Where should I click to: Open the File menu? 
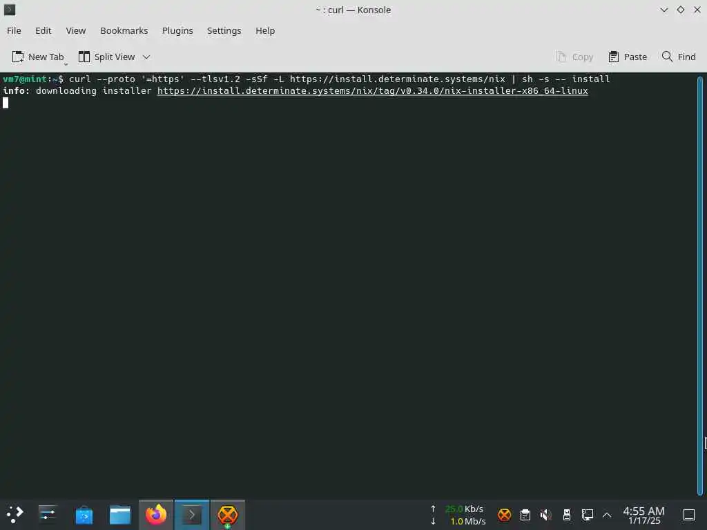click(14, 30)
